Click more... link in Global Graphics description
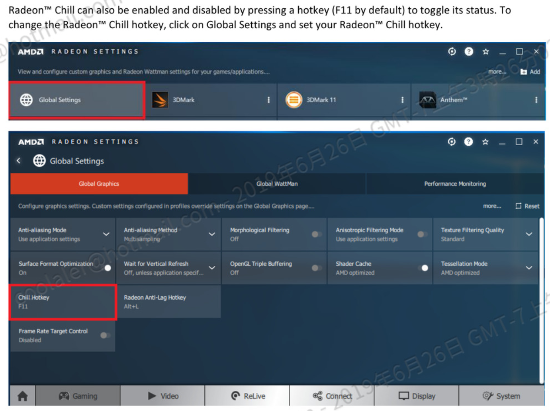This screenshot has width=550, height=411. [x=492, y=206]
